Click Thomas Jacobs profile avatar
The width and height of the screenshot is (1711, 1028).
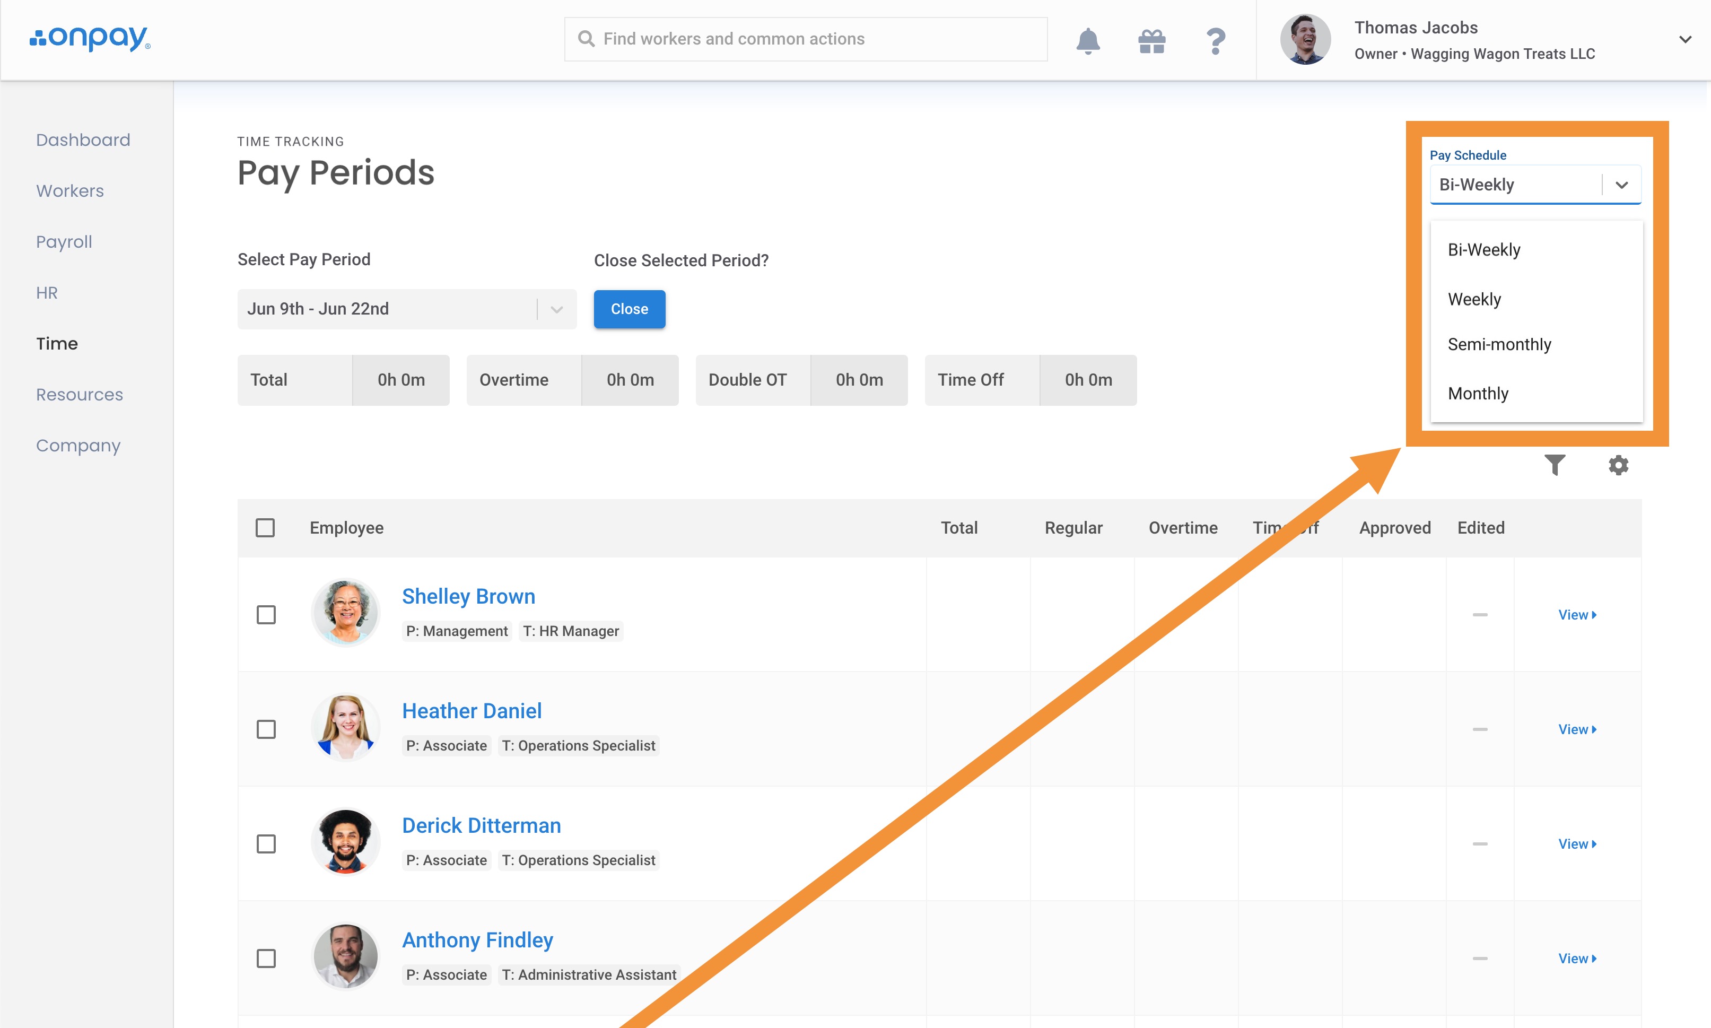click(1305, 39)
